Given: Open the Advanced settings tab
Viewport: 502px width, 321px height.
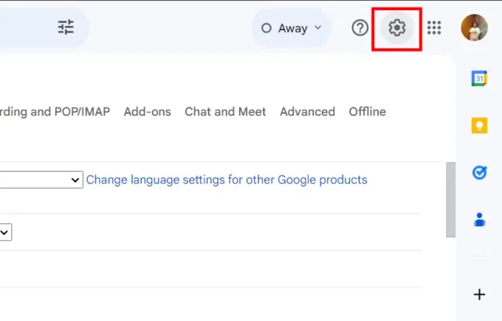Looking at the screenshot, I should (x=307, y=112).
